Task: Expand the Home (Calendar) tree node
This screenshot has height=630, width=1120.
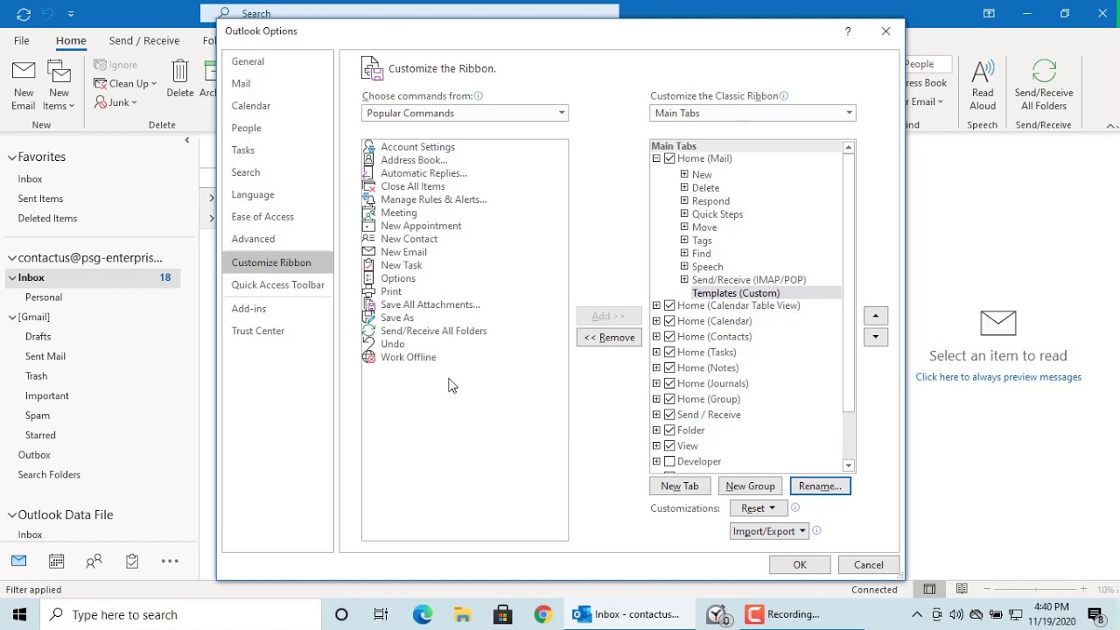Action: point(656,321)
